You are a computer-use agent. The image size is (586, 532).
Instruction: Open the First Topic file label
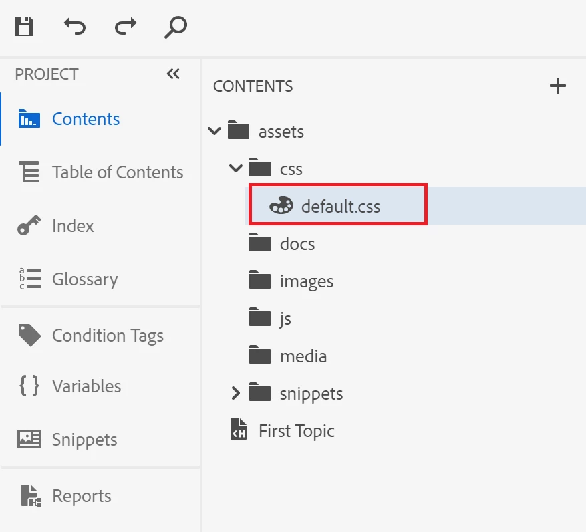(297, 431)
